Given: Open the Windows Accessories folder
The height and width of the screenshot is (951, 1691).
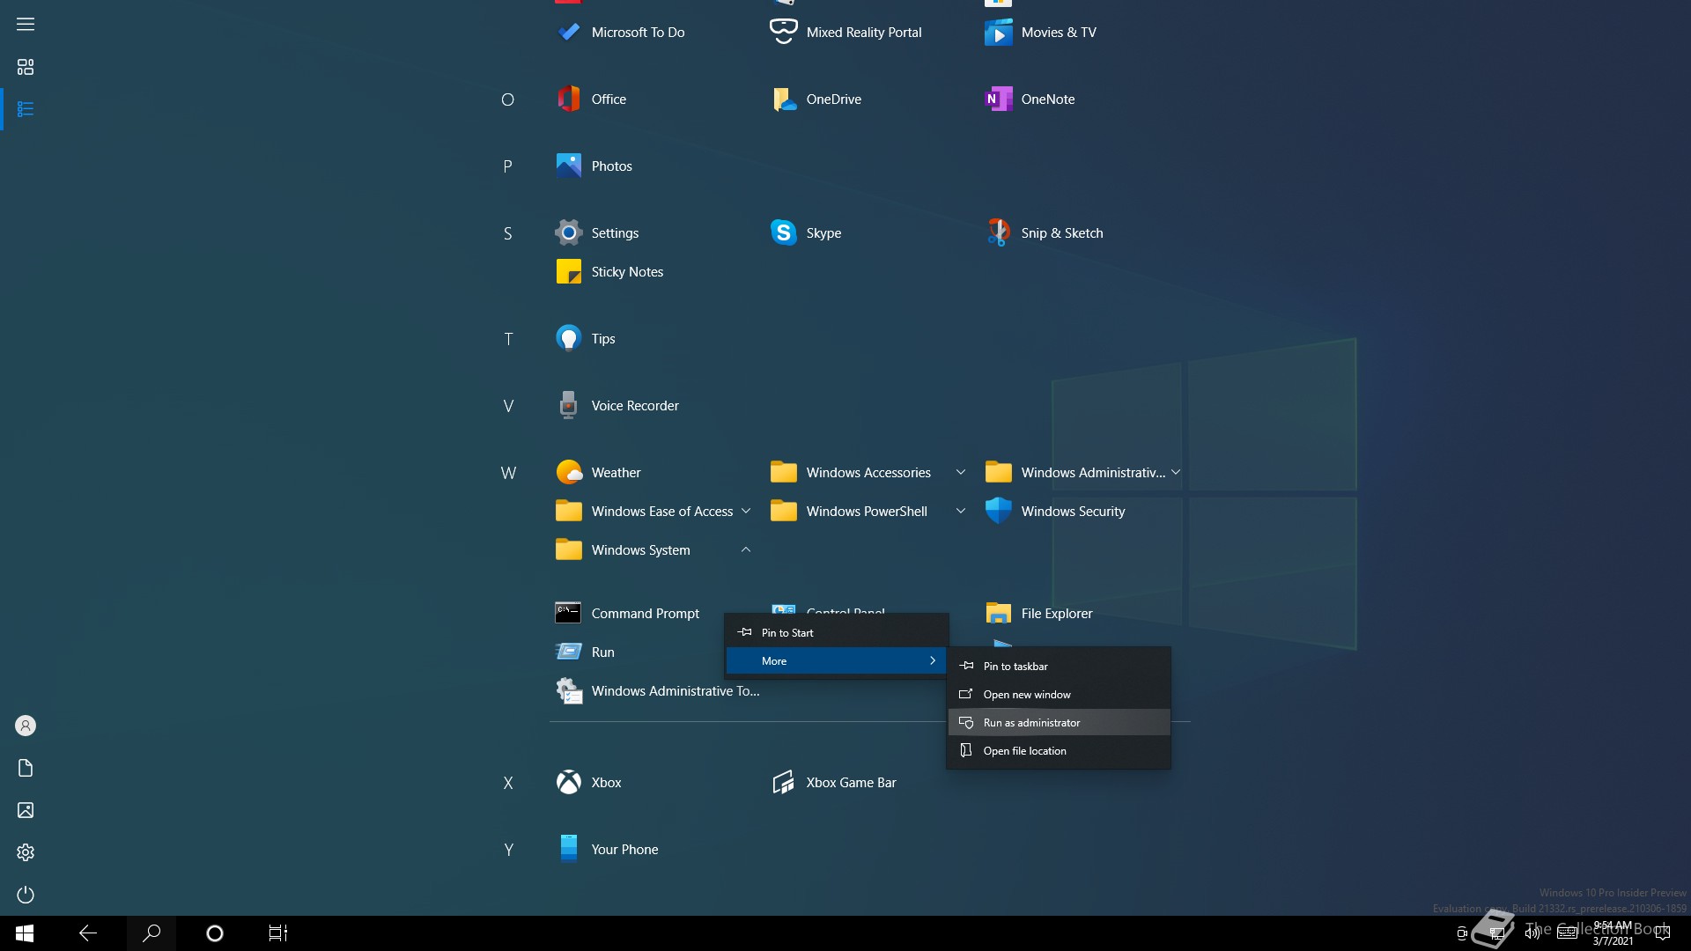Looking at the screenshot, I should point(868,473).
